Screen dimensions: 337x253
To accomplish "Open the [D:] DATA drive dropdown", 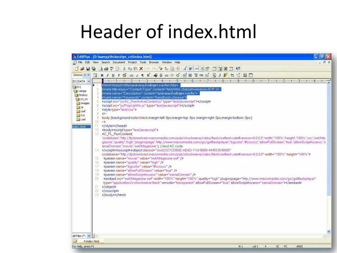I will pos(89,81).
